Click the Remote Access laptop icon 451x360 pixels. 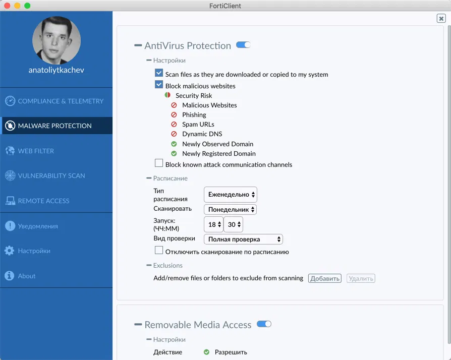click(10, 201)
